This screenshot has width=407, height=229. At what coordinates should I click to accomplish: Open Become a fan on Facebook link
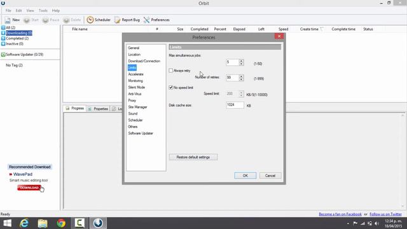(x=340, y=214)
